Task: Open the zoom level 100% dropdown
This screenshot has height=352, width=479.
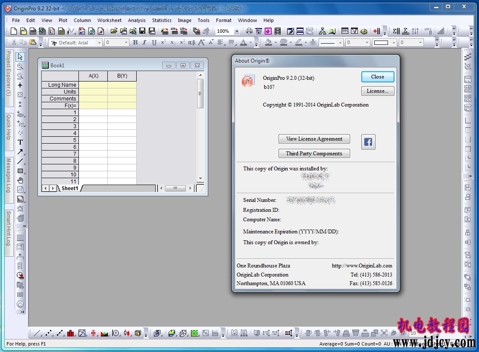Action: pos(237,31)
